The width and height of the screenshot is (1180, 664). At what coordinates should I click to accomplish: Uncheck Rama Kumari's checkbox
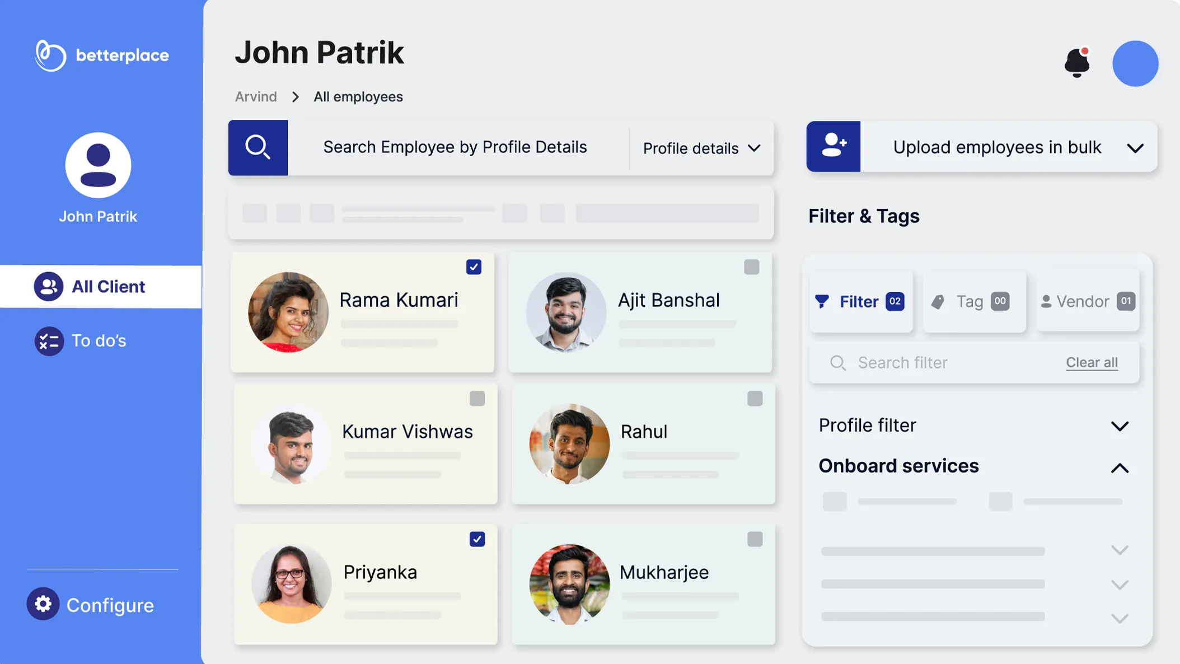pos(474,267)
